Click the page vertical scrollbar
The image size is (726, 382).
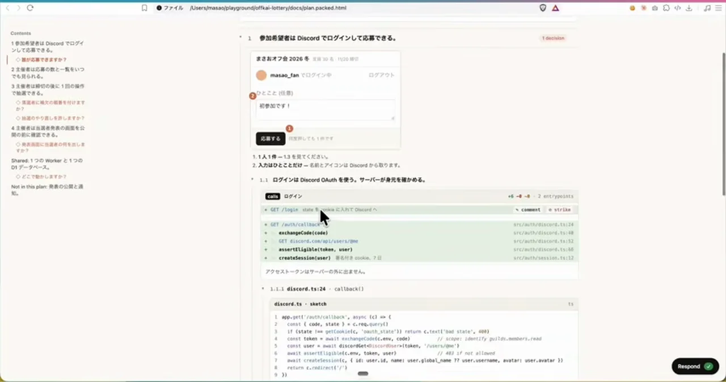[x=723, y=125]
